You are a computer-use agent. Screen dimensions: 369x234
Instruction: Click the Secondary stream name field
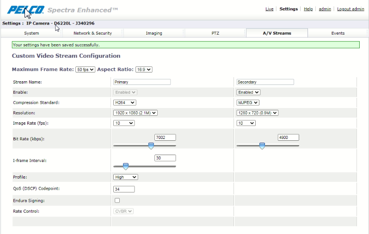(x=265, y=82)
